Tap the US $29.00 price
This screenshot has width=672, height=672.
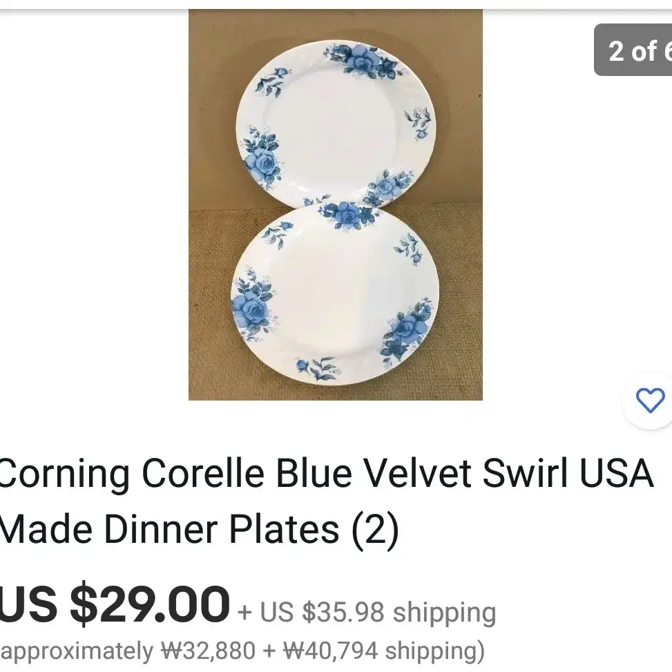pyautogui.click(x=115, y=604)
